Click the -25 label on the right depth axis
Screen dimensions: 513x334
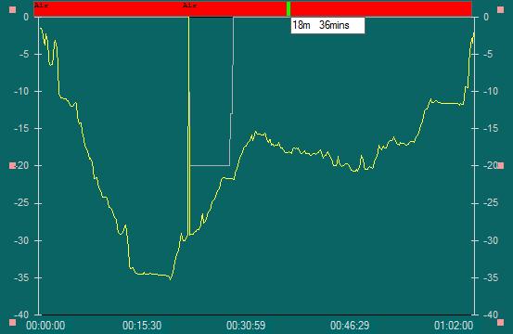[x=491, y=203]
